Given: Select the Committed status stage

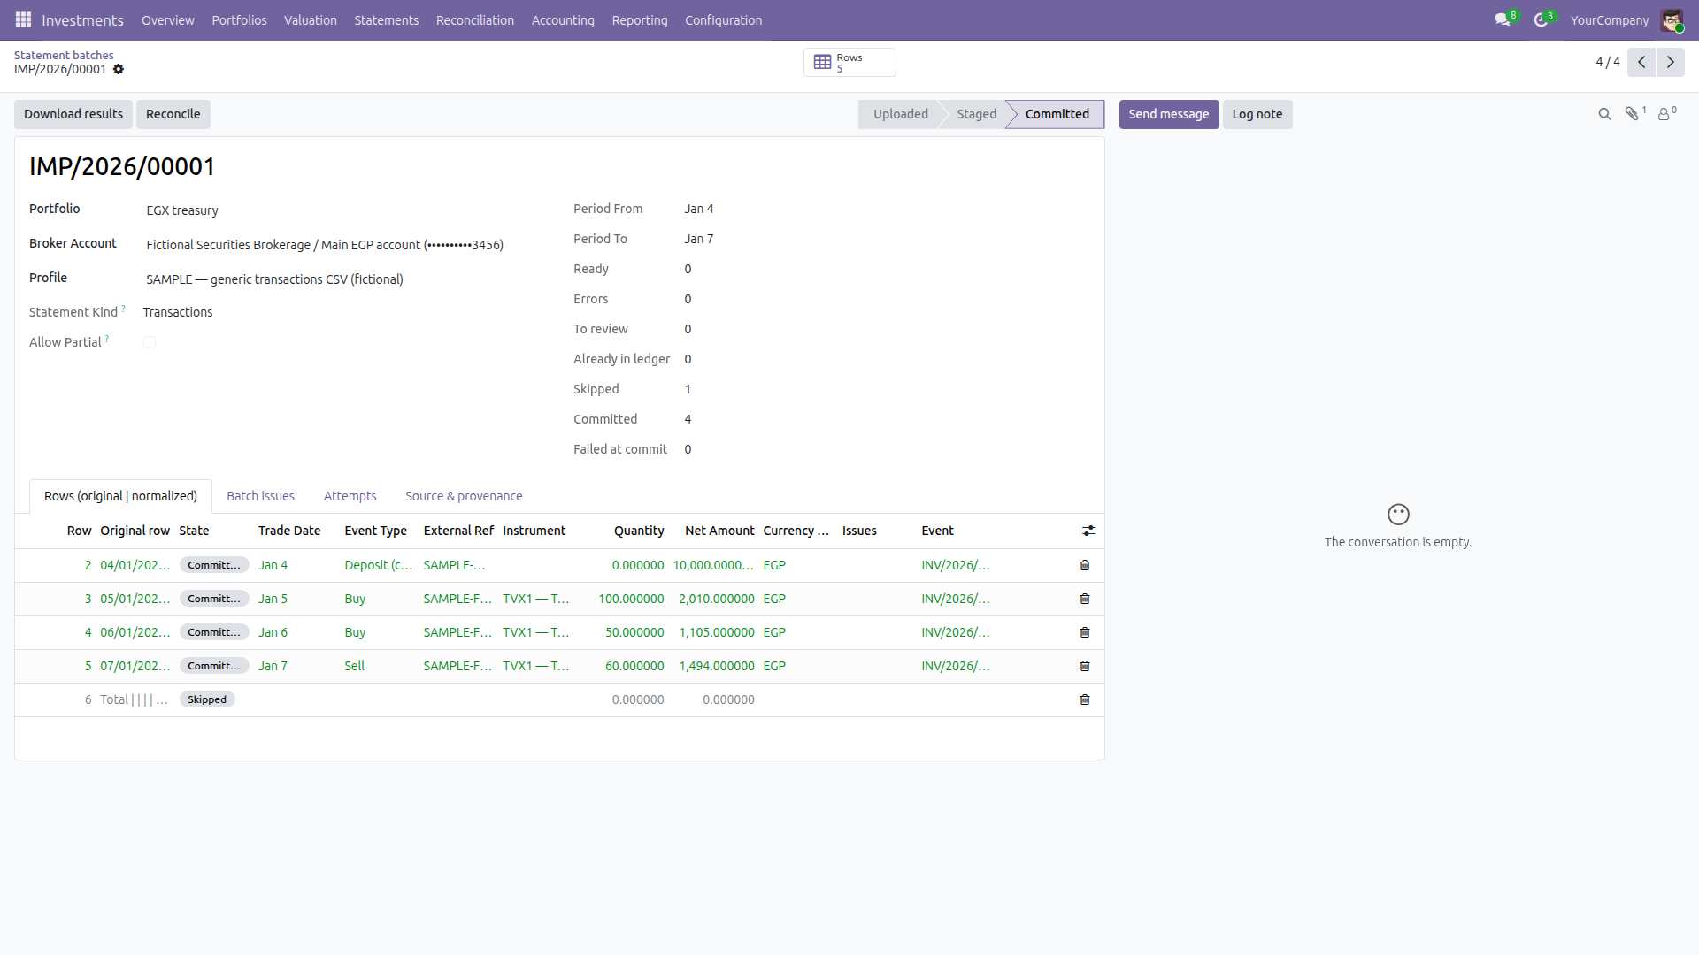Looking at the screenshot, I should coord(1057,114).
